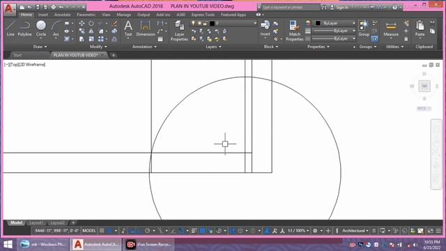Screen dimensions: 446x251
Task: Select the Array tool in Modify panel
Action: tap(101, 39)
